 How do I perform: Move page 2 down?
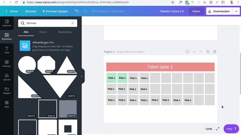pos(201,52)
